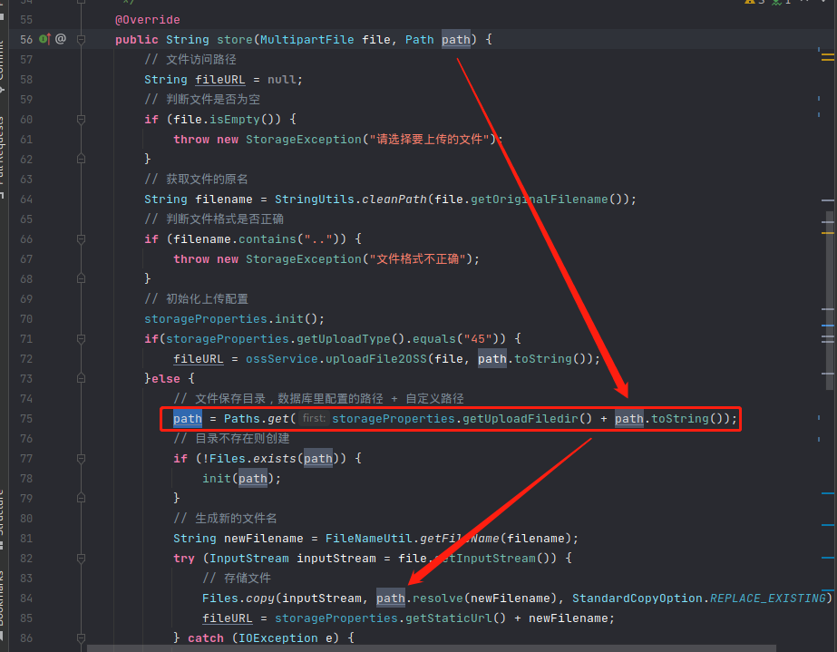
Task: Click REPLACE_EXISTING constant on line 84
Action: 767,598
